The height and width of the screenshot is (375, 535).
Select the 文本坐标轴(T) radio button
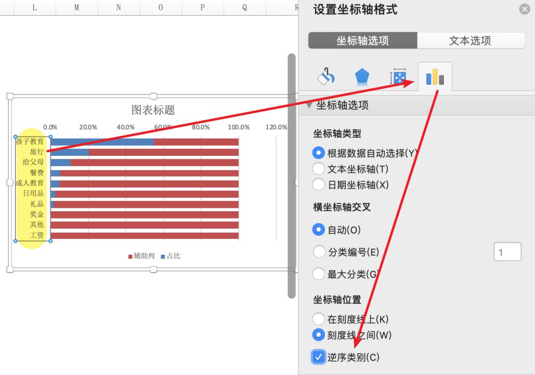click(319, 168)
